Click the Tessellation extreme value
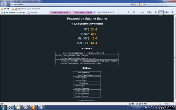Screen dimensions: 176x110 click(x=92, y=96)
